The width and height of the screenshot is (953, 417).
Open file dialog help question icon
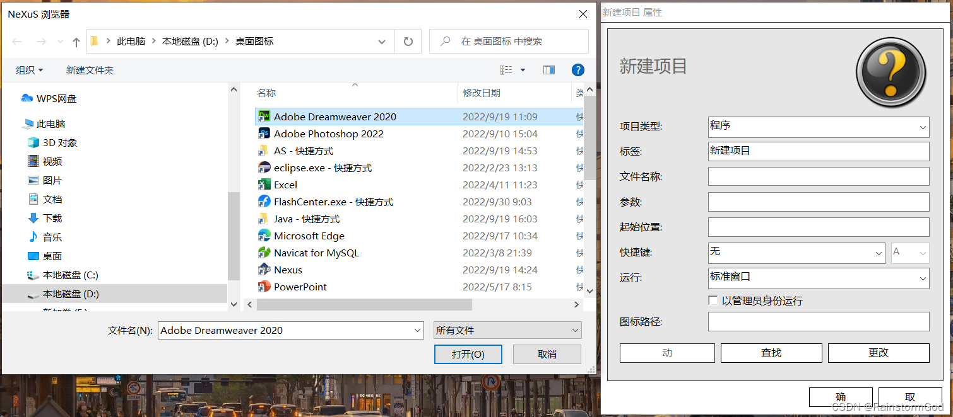[577, 70]
